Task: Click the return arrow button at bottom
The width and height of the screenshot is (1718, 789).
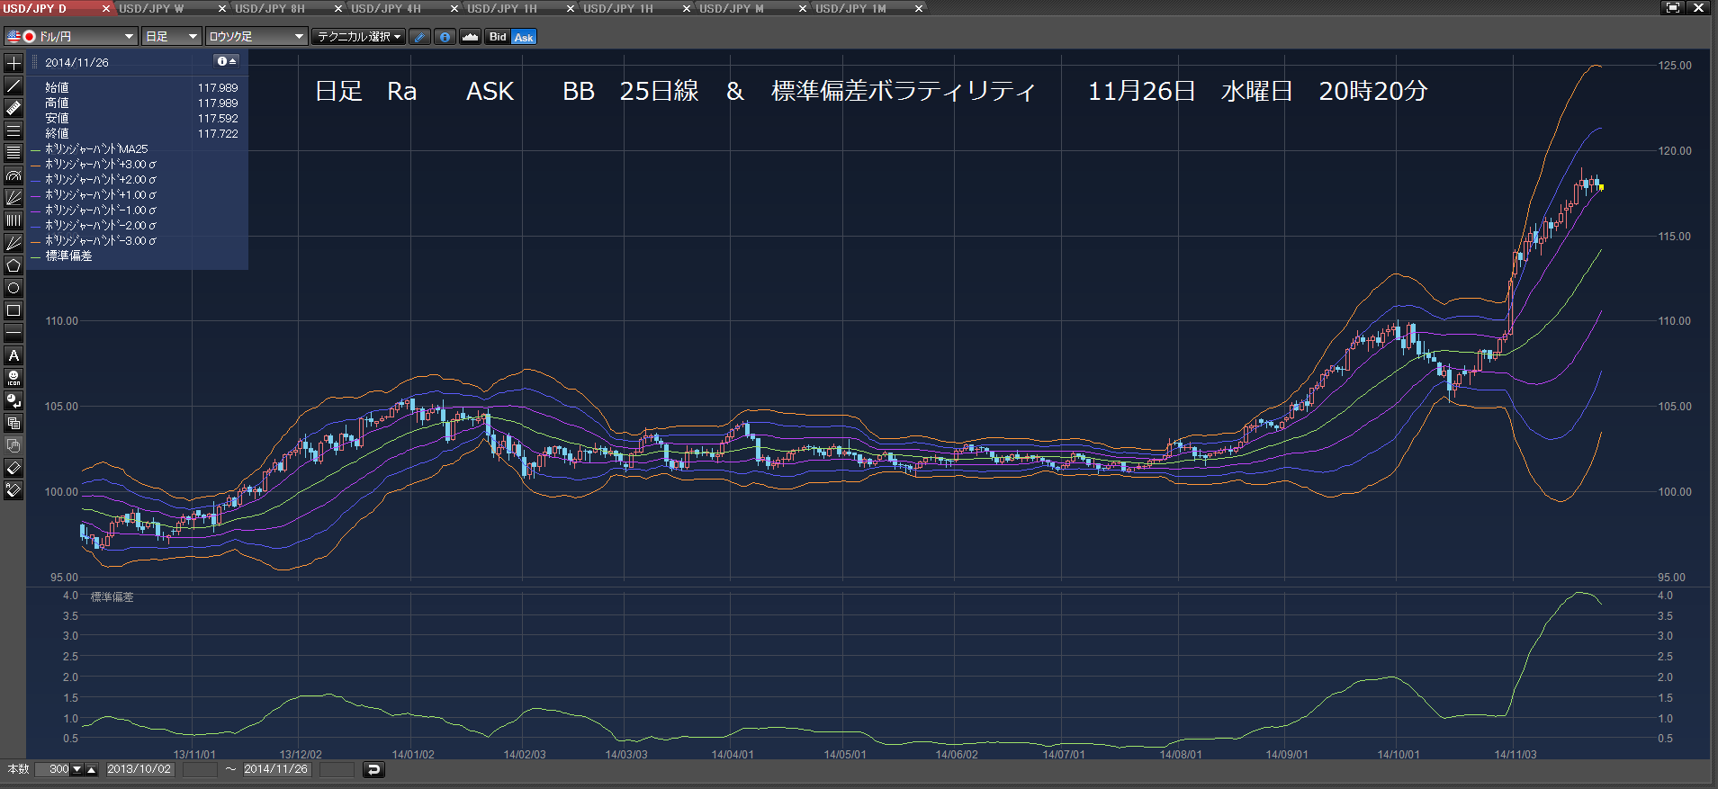Action: [373, 769]
